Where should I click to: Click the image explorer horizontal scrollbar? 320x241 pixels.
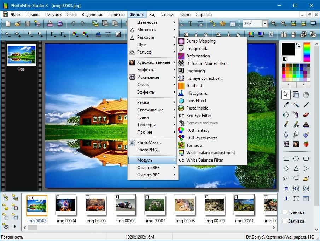tap(149, 228)
